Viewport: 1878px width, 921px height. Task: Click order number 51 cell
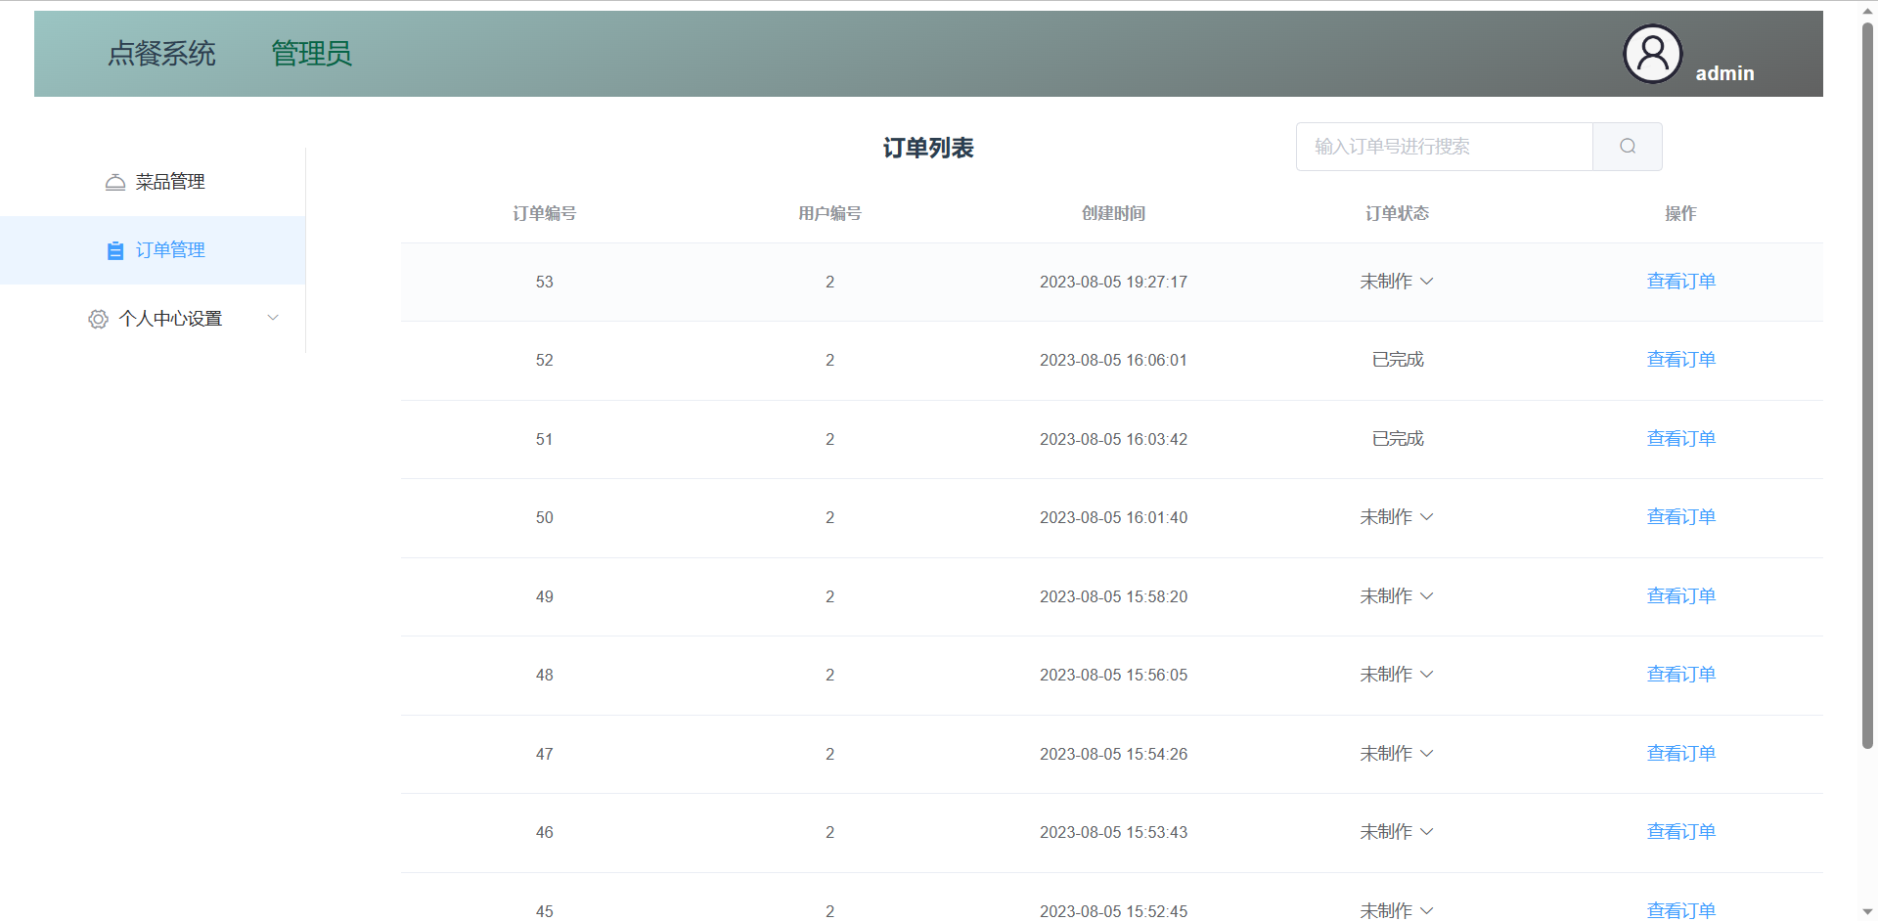(545, 439)
